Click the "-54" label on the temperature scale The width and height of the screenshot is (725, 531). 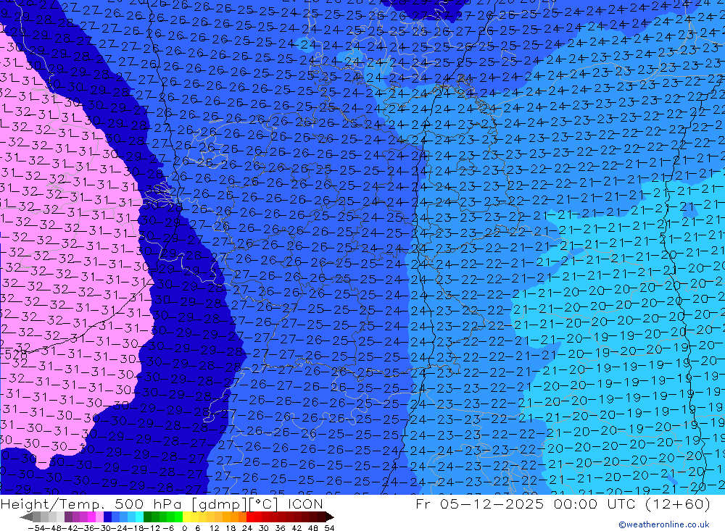click(x=36, y=528)
